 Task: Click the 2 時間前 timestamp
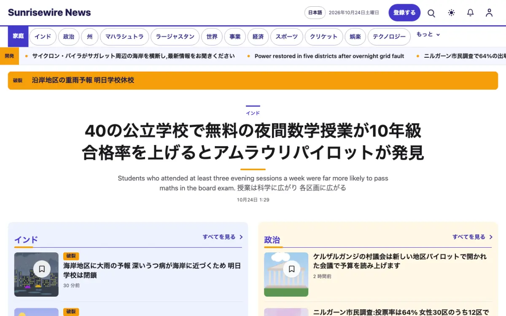tap(322, 276)
